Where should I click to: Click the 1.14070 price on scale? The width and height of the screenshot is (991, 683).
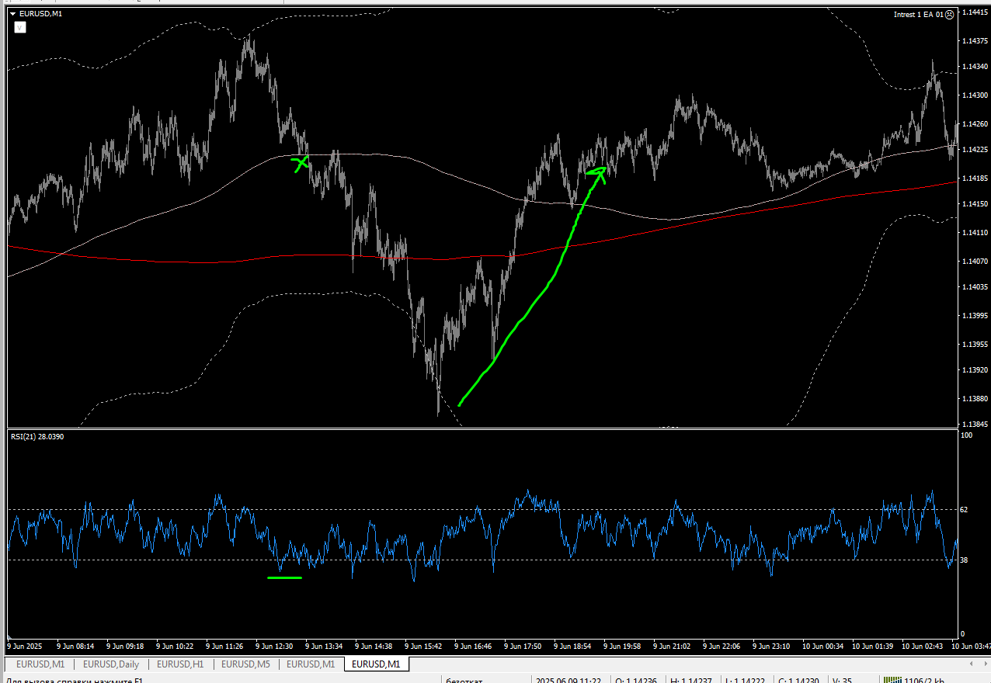[974, 262]
